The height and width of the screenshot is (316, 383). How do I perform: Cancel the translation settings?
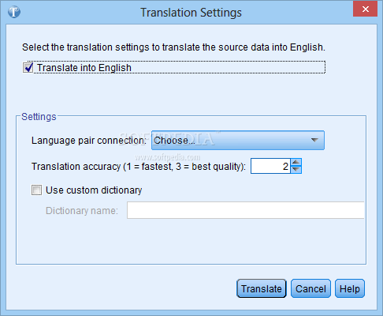(x=310, y=288)
